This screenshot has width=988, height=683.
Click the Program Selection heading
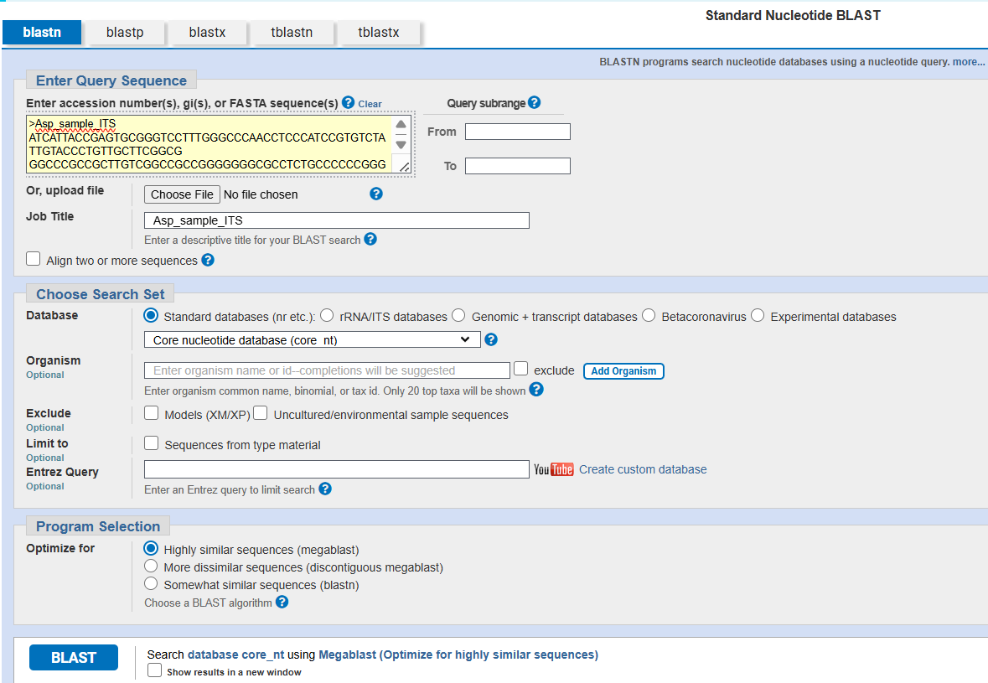click(98, 526)
